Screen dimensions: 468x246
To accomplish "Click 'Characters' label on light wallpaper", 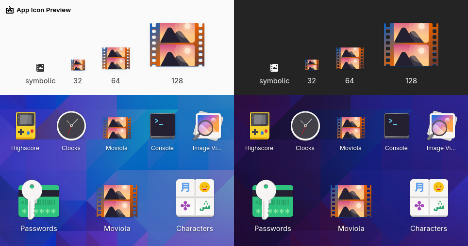I will 195,229.
